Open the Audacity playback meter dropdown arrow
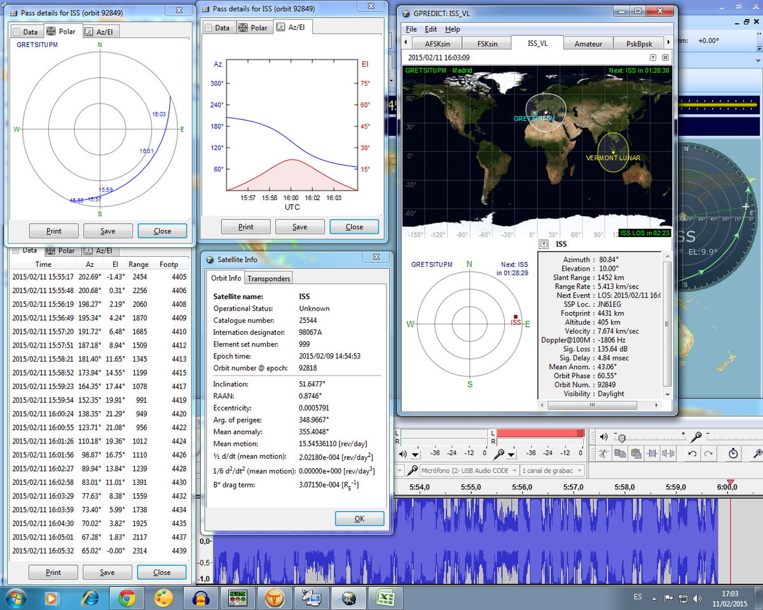 pos(415,454)
